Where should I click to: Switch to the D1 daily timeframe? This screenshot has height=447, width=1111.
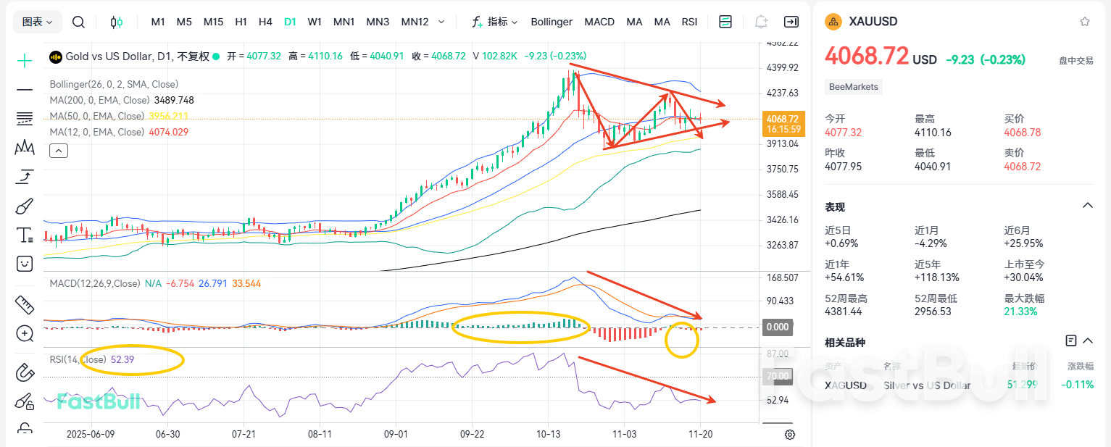click(x=290, y=22)
